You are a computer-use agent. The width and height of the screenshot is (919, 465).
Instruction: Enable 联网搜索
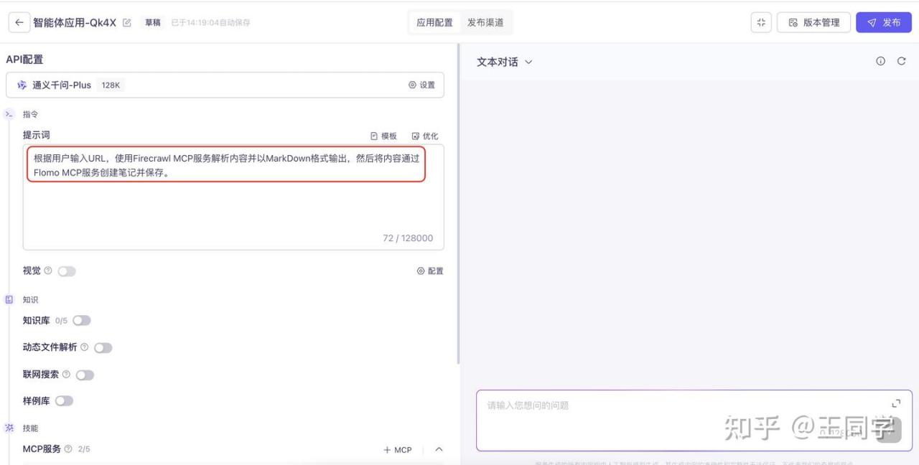pyautogui.click(x=85, y=375)
